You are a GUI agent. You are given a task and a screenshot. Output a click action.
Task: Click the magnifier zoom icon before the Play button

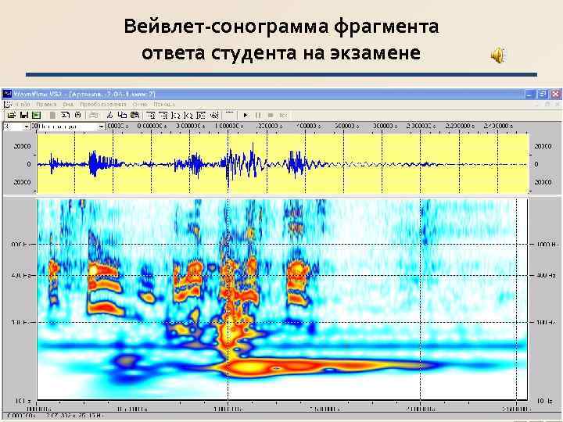click(x=215, y=115)
